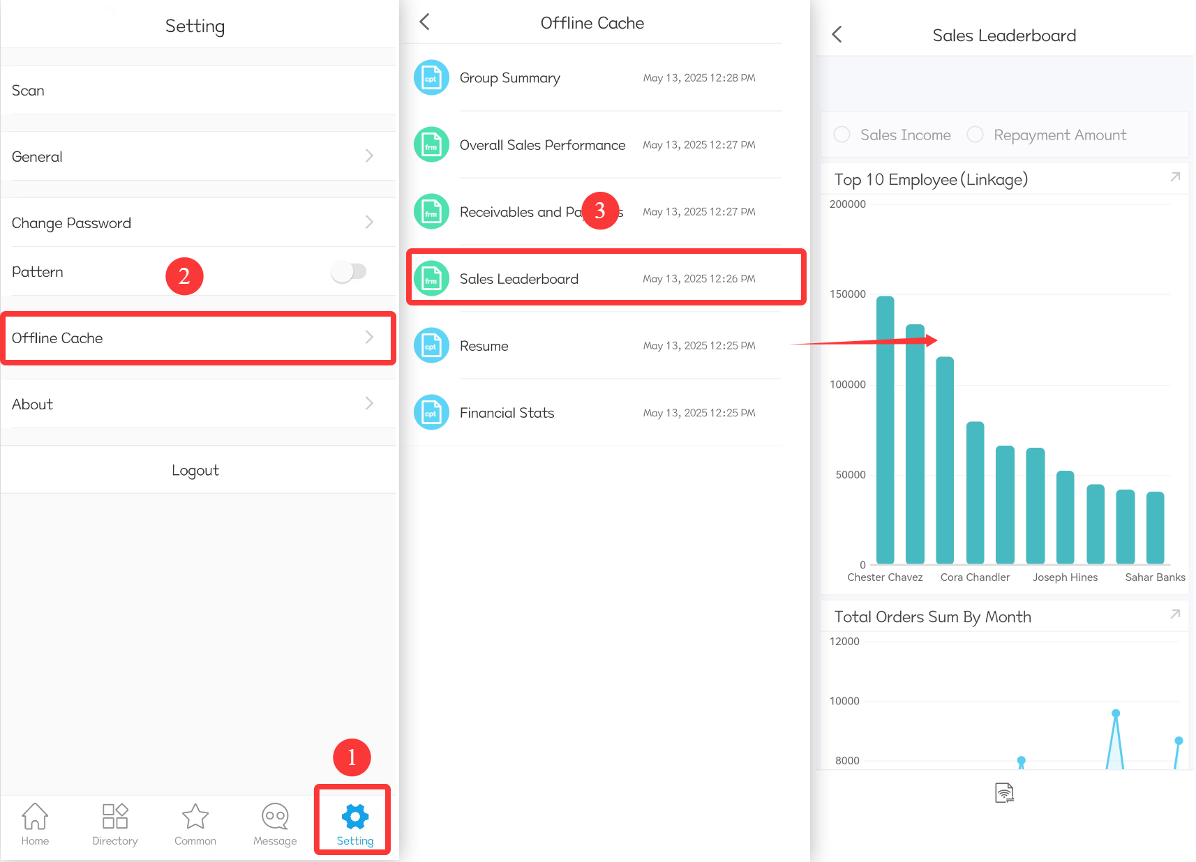Image resolution: width=1196 pixels, height=862 pixels.
Task: Open the Home tab icon
Action: click(35, 816)
